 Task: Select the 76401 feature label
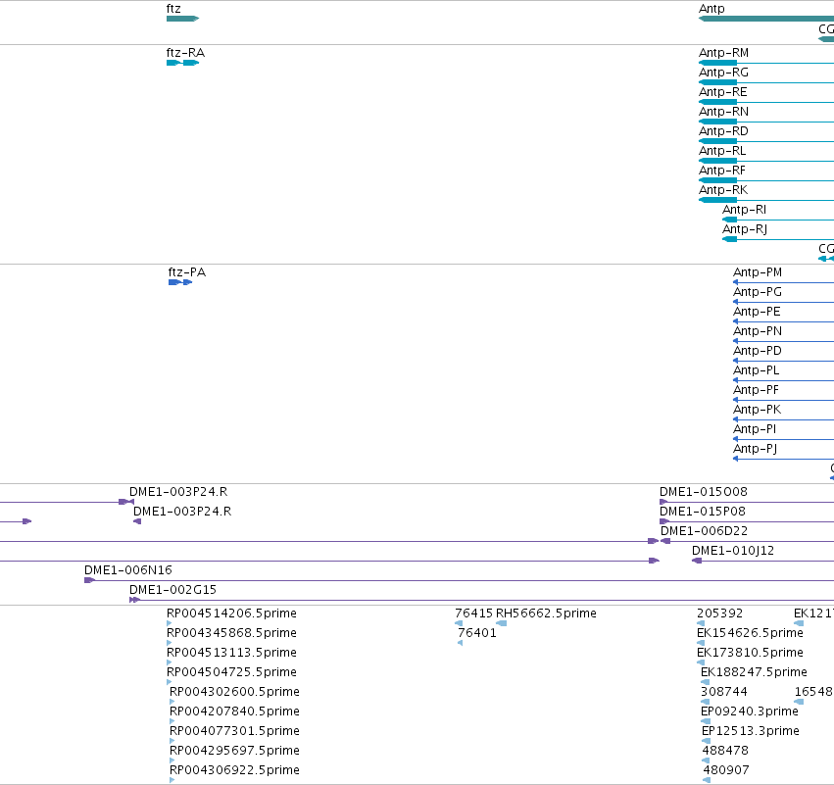(477, 633)
